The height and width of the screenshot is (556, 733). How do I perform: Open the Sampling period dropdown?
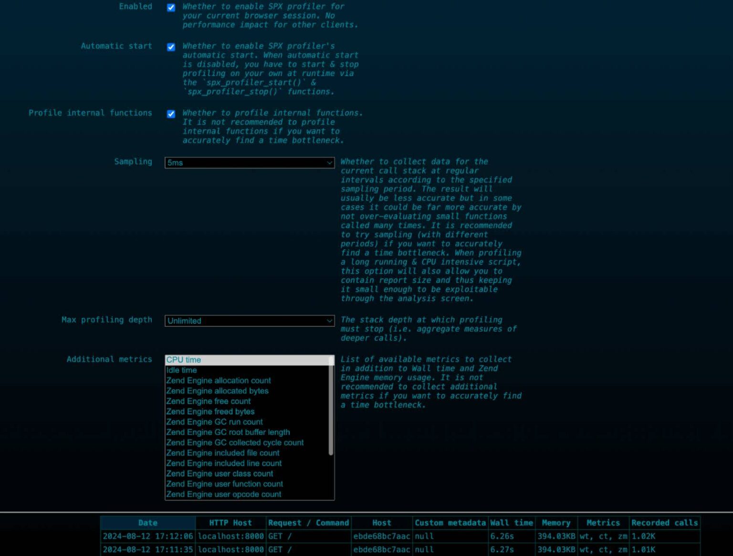(249, 162)
